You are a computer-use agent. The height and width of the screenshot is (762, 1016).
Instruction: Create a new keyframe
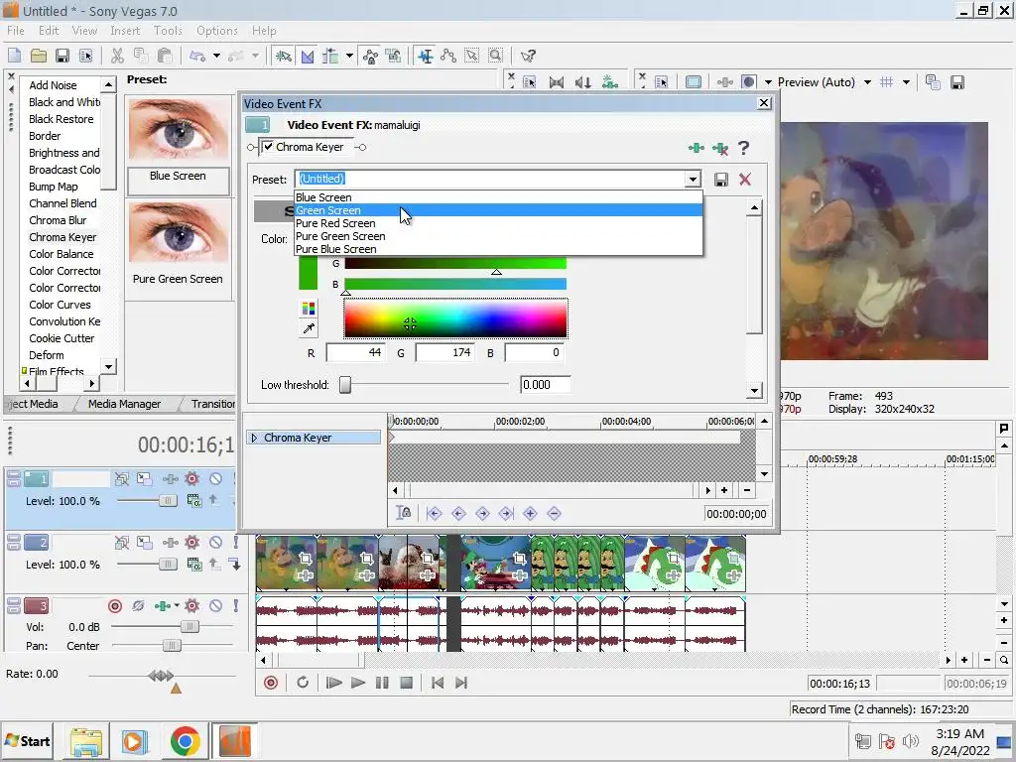pos(530,513)
